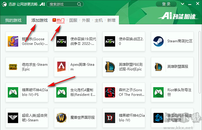The image size is (202, 130).
Task: Select the 外服 category tab
Action: click(86, 20)
